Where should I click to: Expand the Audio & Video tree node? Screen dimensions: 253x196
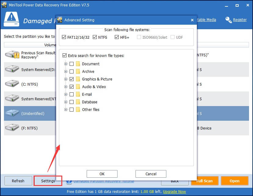66,87
